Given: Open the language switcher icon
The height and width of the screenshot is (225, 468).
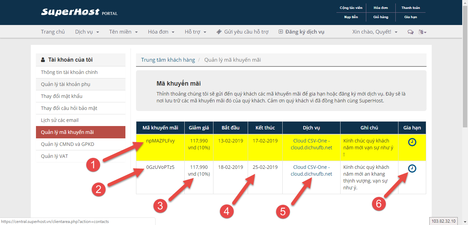Looking at the screenshot, I should tap(422, 32).
